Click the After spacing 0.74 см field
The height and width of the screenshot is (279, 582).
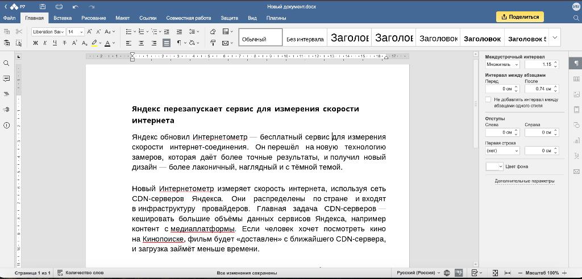pos(542,89)
